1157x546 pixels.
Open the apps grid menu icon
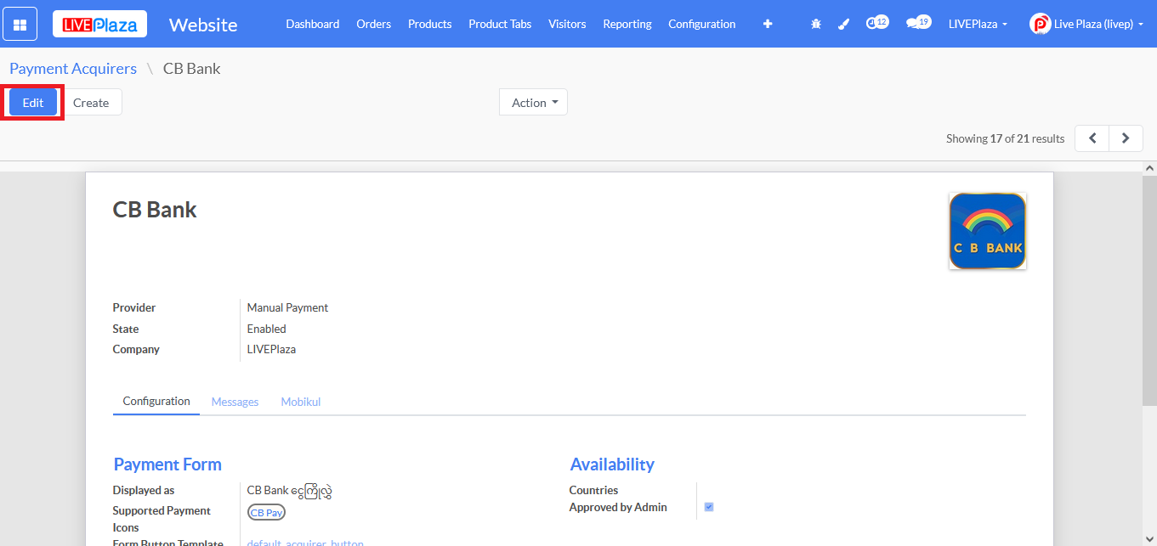20,24
